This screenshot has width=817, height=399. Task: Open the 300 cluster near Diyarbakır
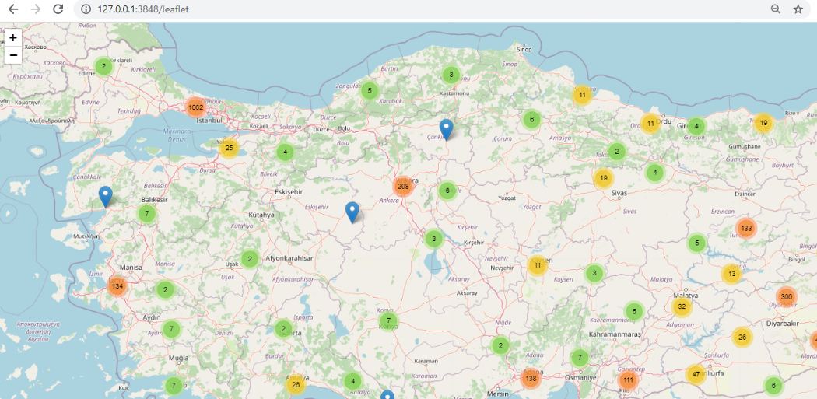tap(786, 297)
